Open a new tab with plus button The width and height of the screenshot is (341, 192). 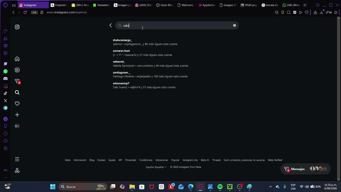(305, 5)
